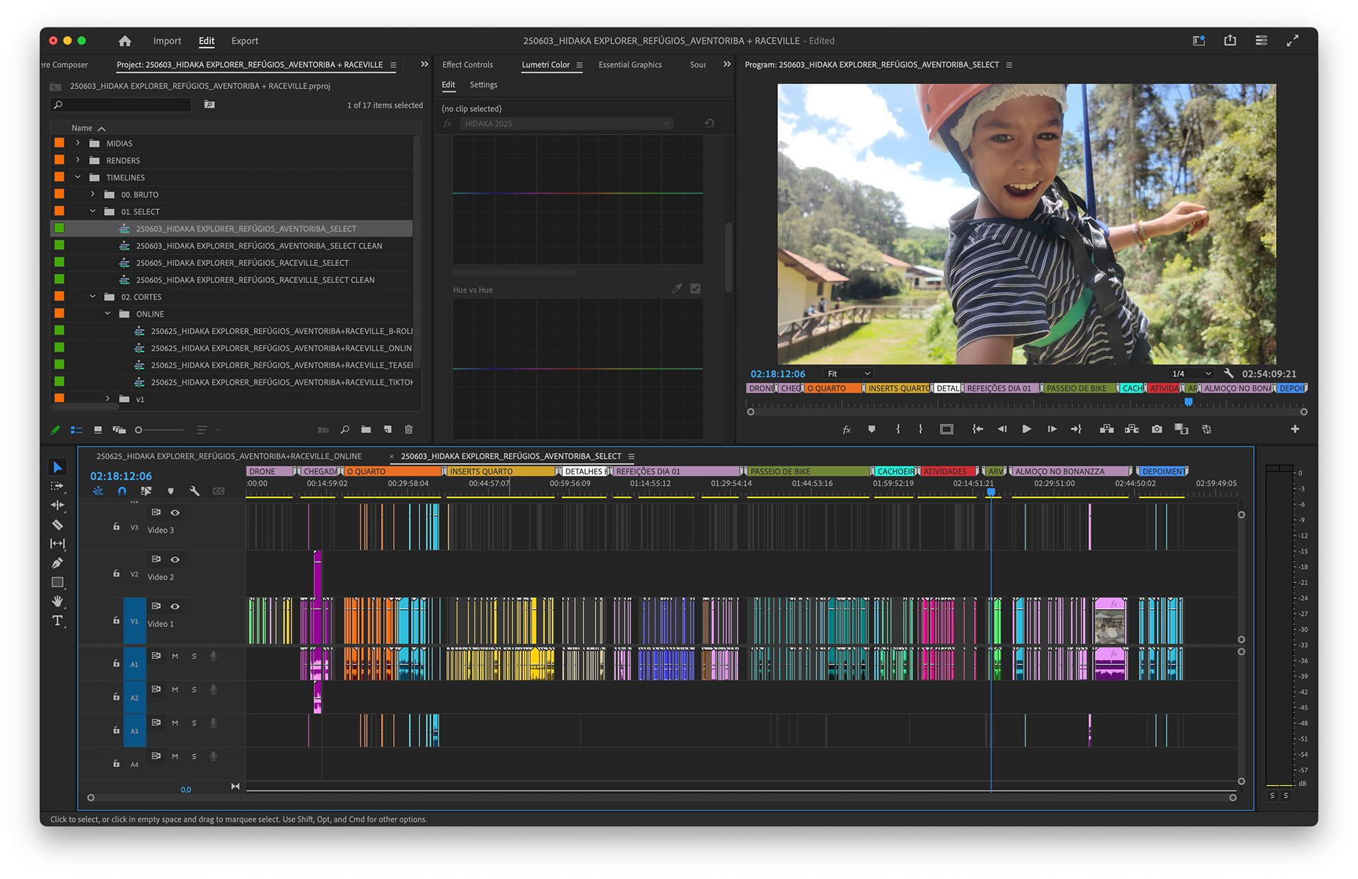Open the Lumetri Settings sub-tab
Image resolution: width=1358 pixels, height=879 pixels.
[x=483, y=84]
